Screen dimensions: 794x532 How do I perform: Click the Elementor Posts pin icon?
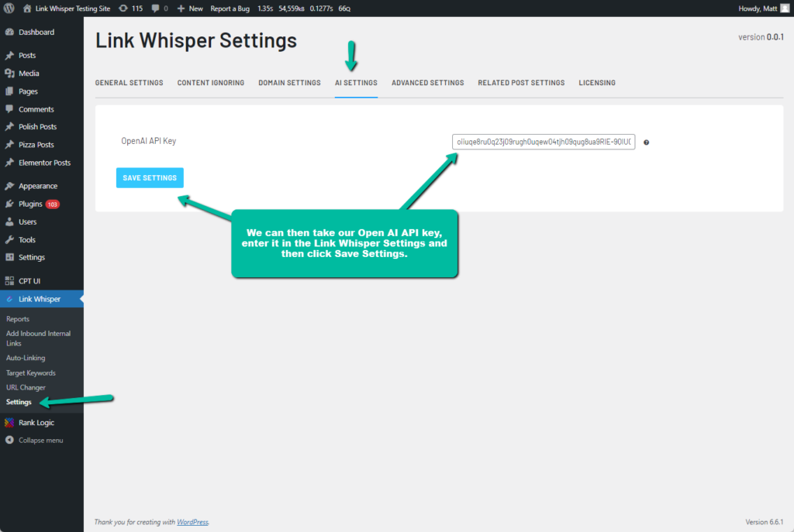coord(9,163)
